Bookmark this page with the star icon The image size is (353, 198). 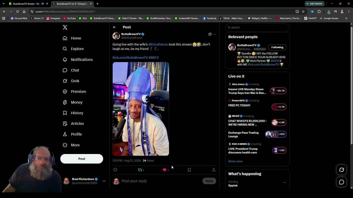[x=303, y=12]
